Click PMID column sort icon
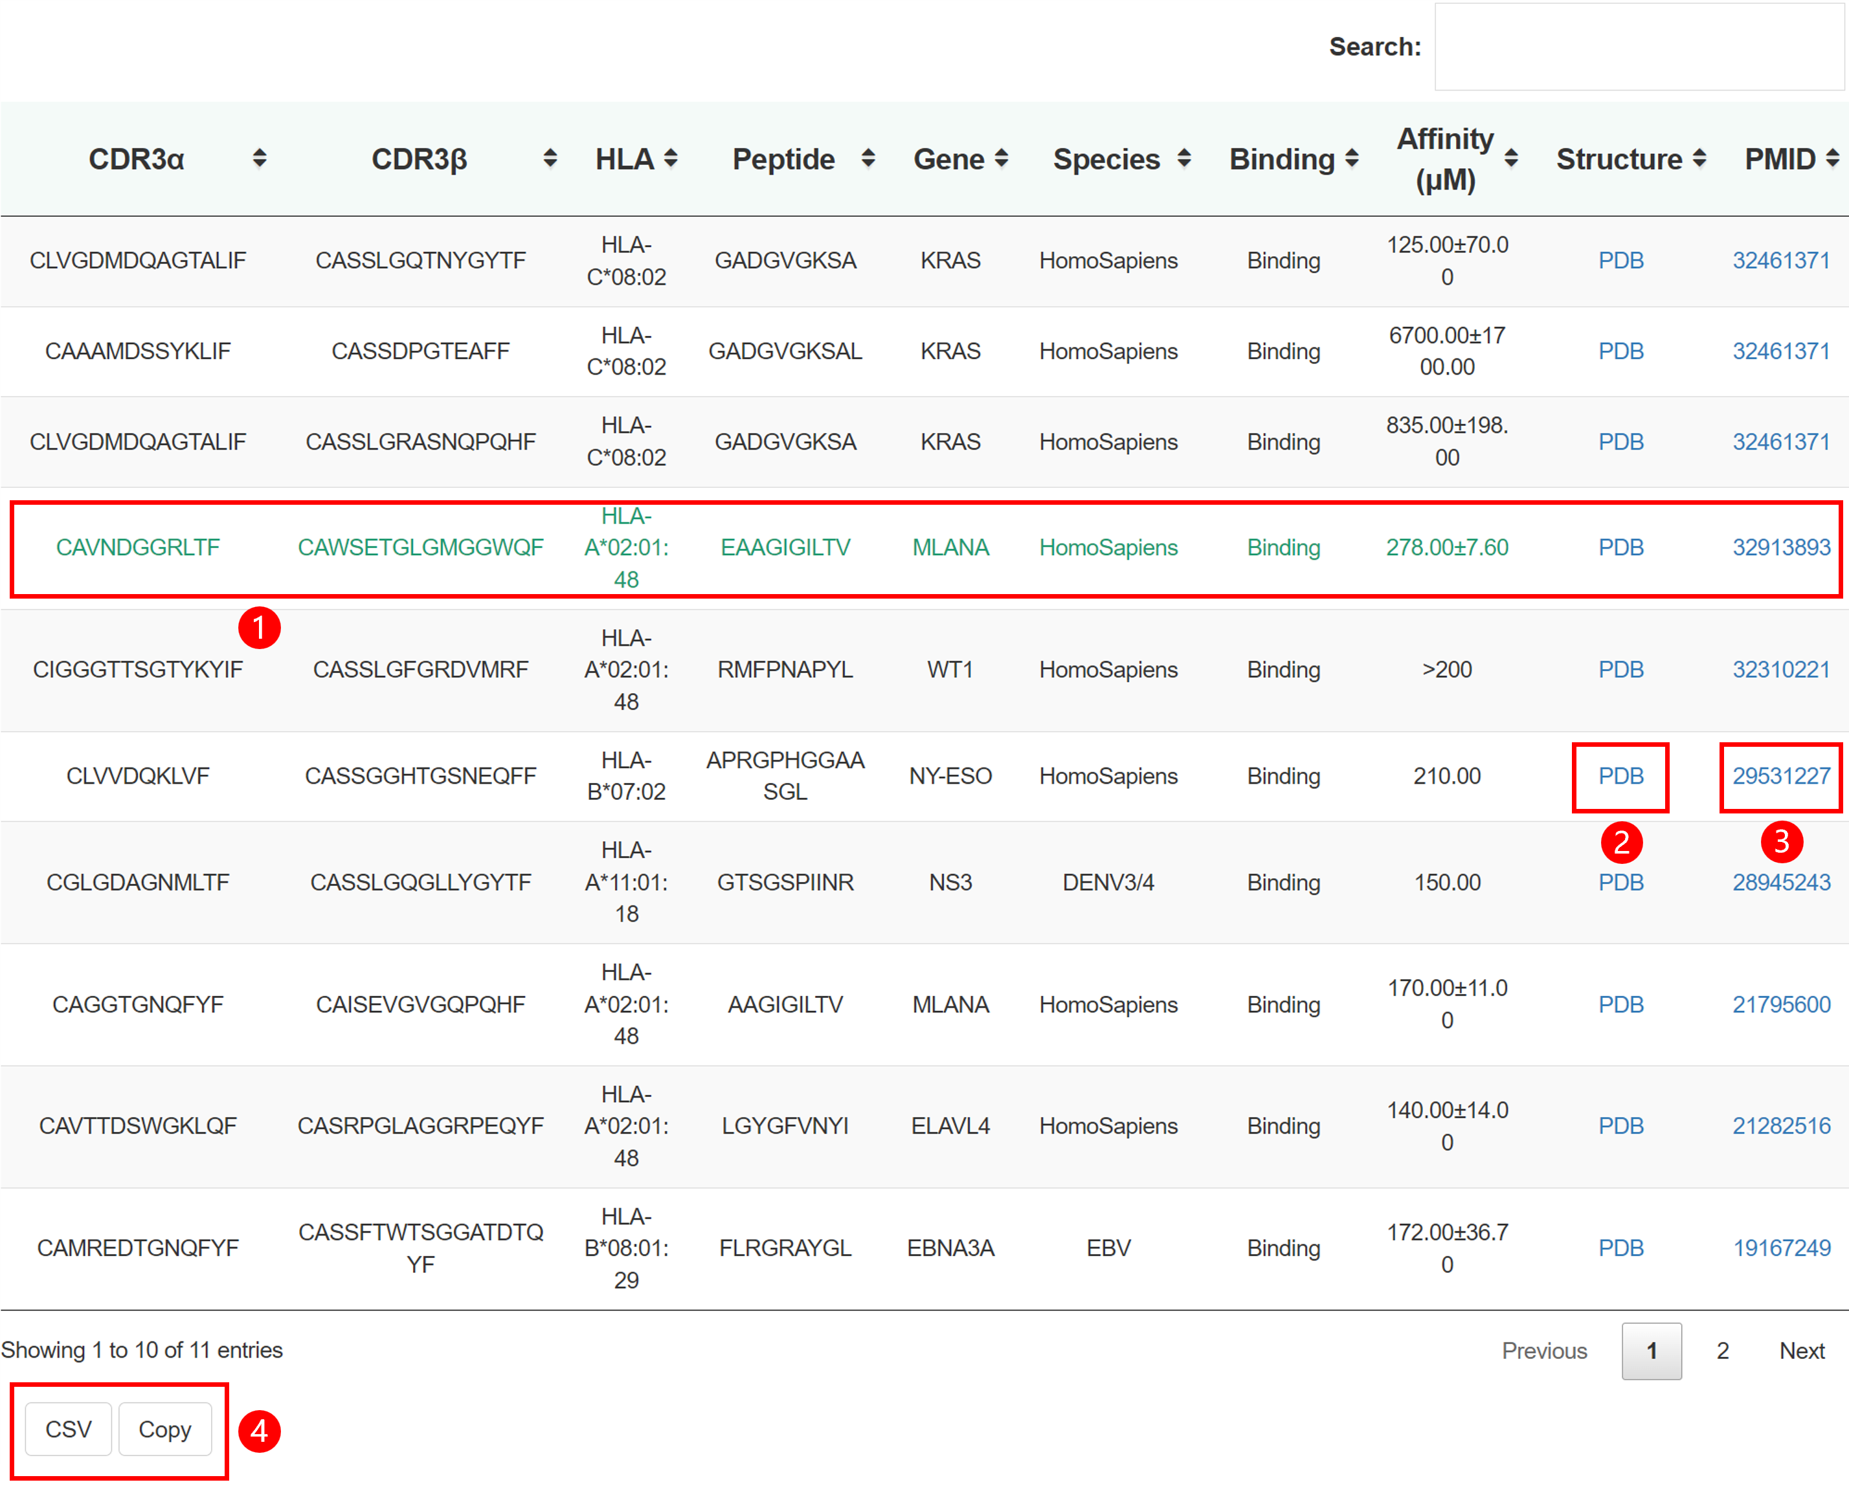The width and height of the screenshot is (1849, 1491). pos(1832,159)
